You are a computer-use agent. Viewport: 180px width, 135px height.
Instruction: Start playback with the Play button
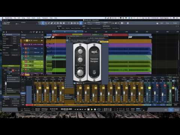(92, 109)
